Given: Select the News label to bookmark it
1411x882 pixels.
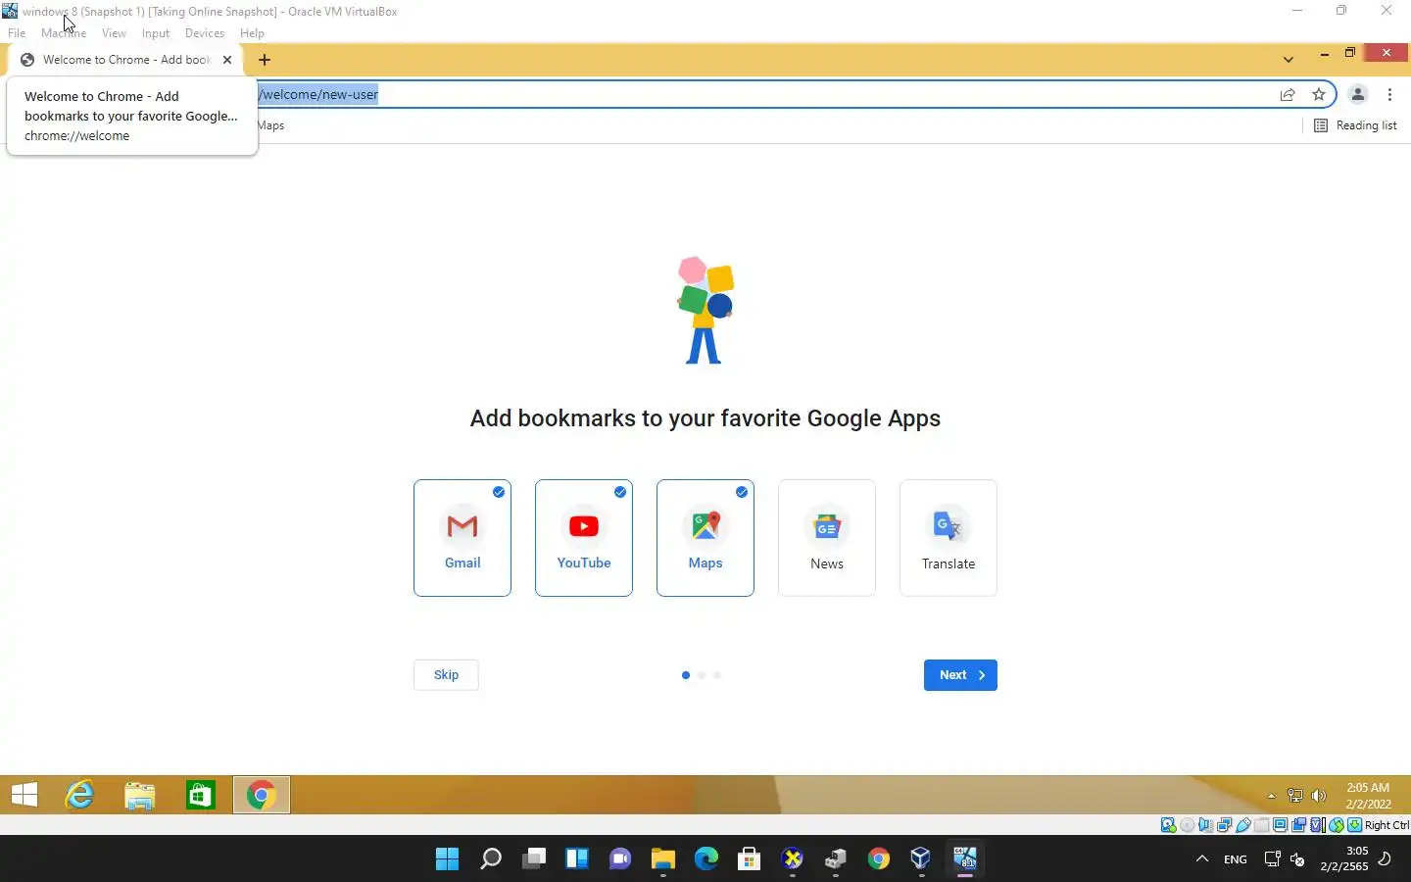Looking at the screenshot, I should pos(827,563).
